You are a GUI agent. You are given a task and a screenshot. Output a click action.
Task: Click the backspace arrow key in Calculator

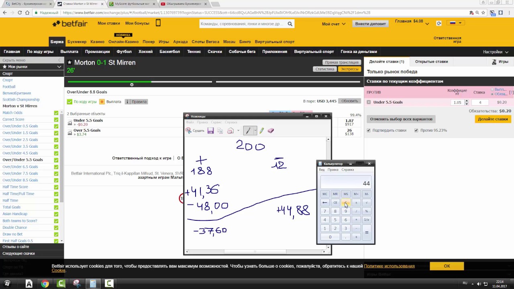324,203
